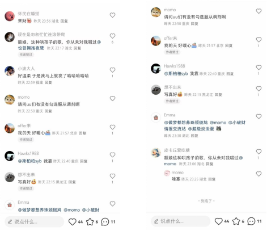Open the red round avatar of 怀民在睡觉
267x231 pixels.
click(10, 16)
